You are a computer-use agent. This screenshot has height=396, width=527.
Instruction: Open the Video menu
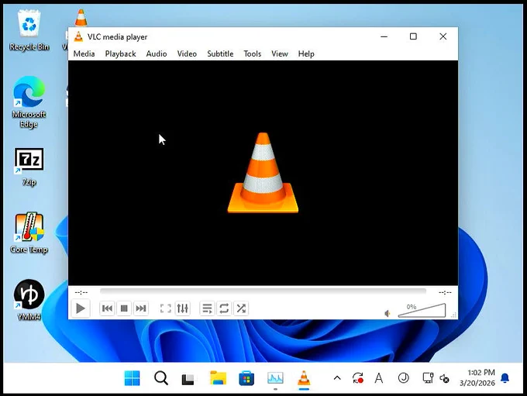coord(187,53)
